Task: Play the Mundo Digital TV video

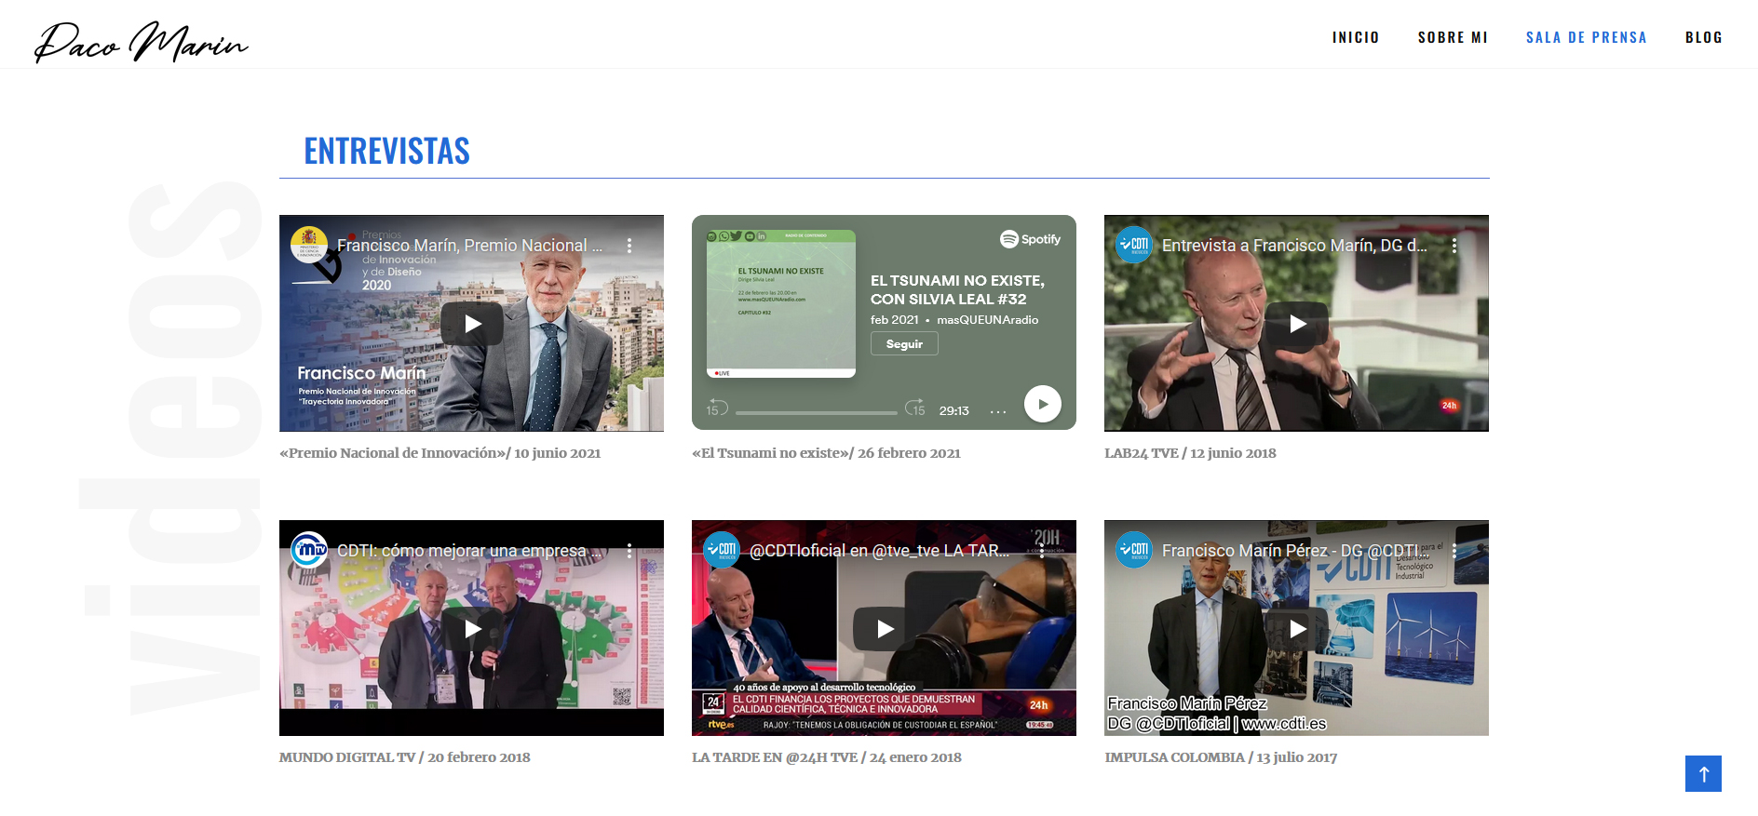Action: [x=472, y=629]
